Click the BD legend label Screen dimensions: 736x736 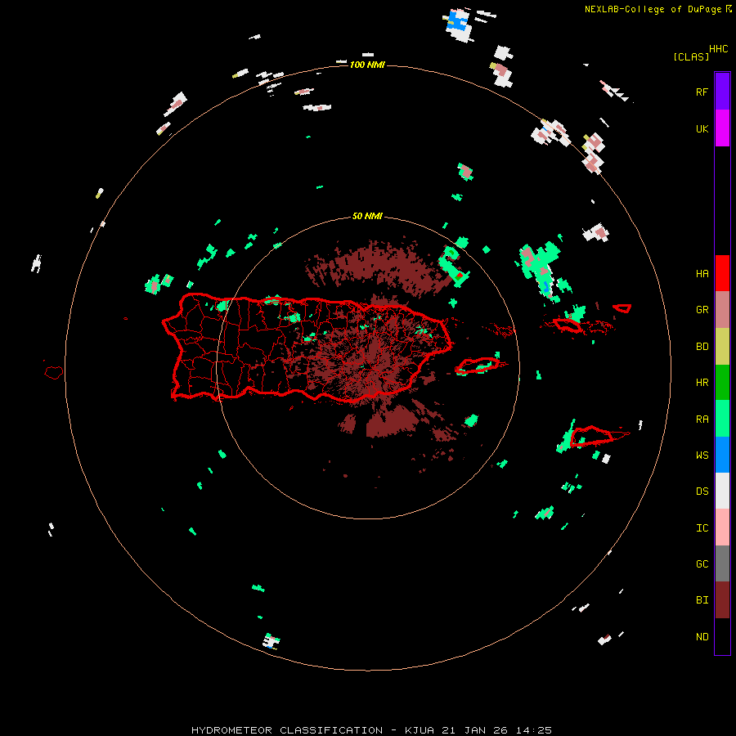pos(702,346)
